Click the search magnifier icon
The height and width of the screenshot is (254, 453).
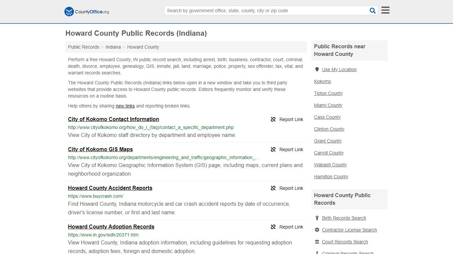click(x=373, y=11)
